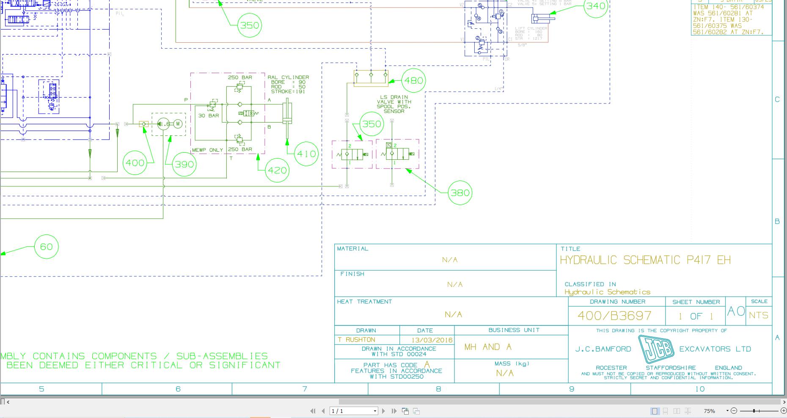The width and height of the screenshot is (787, 418).
Task: Click the 75% zoom value
Action: coord(710,411)
